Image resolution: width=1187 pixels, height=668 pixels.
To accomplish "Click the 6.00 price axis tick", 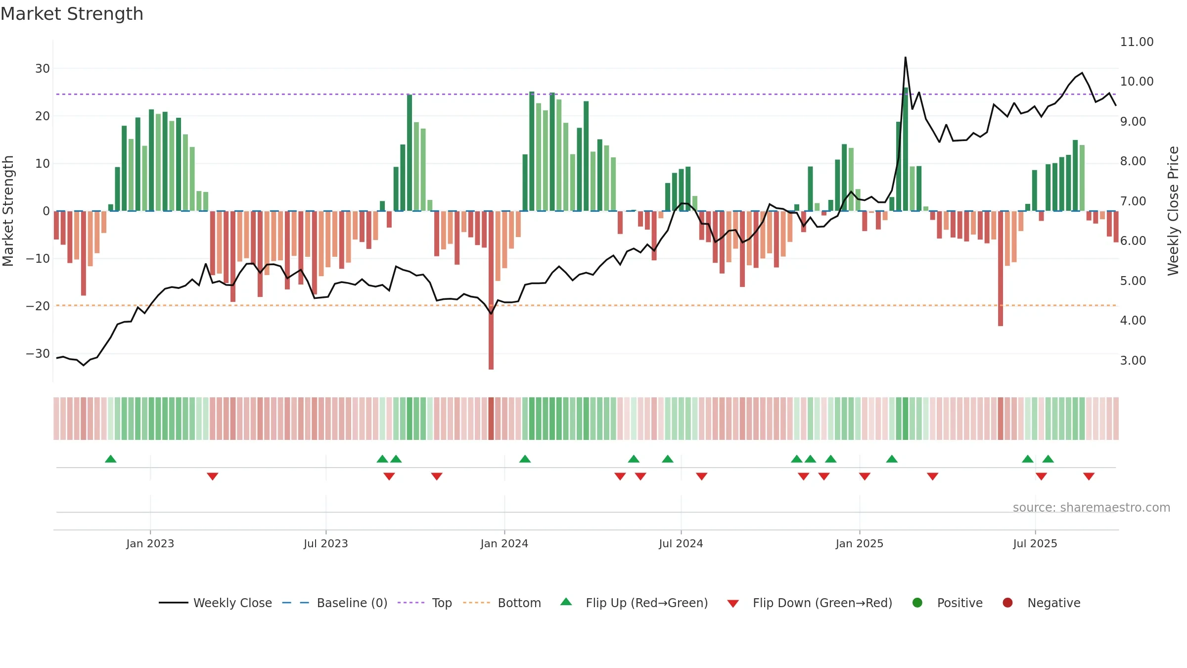I will 1133,240.
